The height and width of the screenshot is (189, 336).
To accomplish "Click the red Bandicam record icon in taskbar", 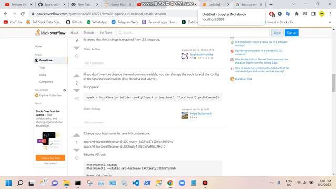I will tap(205, 183).
